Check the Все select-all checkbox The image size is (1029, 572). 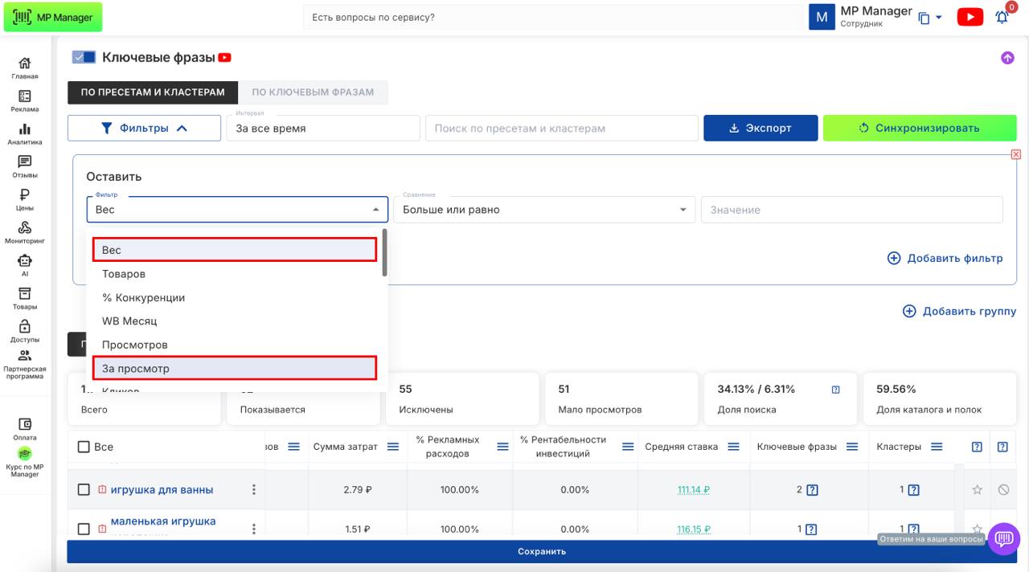(84, 447)
